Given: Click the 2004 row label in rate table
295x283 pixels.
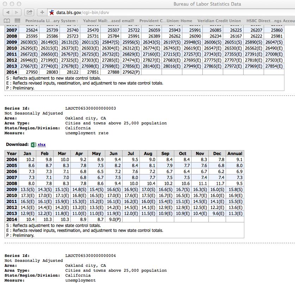Looking at the screenshot, I should [x=12, y=160].
